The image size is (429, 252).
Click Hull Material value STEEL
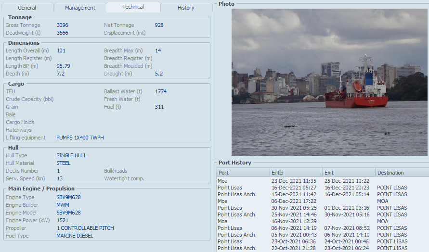pyautogui.click(x=64, y=163)
